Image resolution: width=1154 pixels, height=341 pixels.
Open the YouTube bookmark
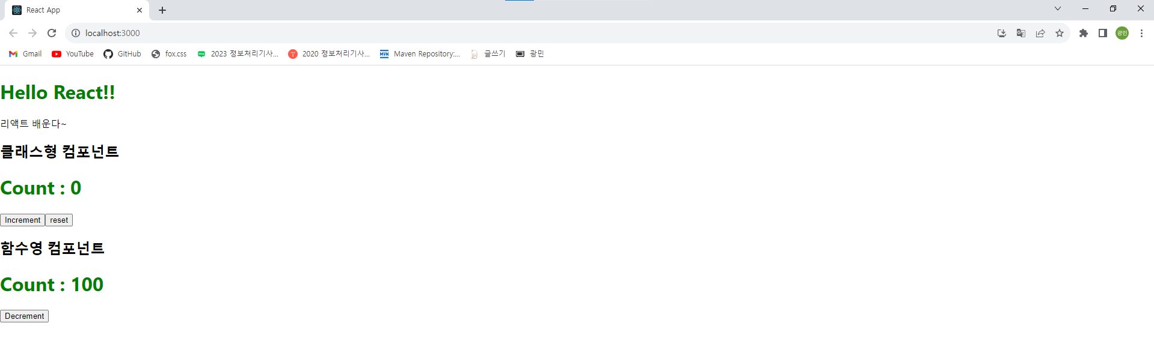[73, 54]
